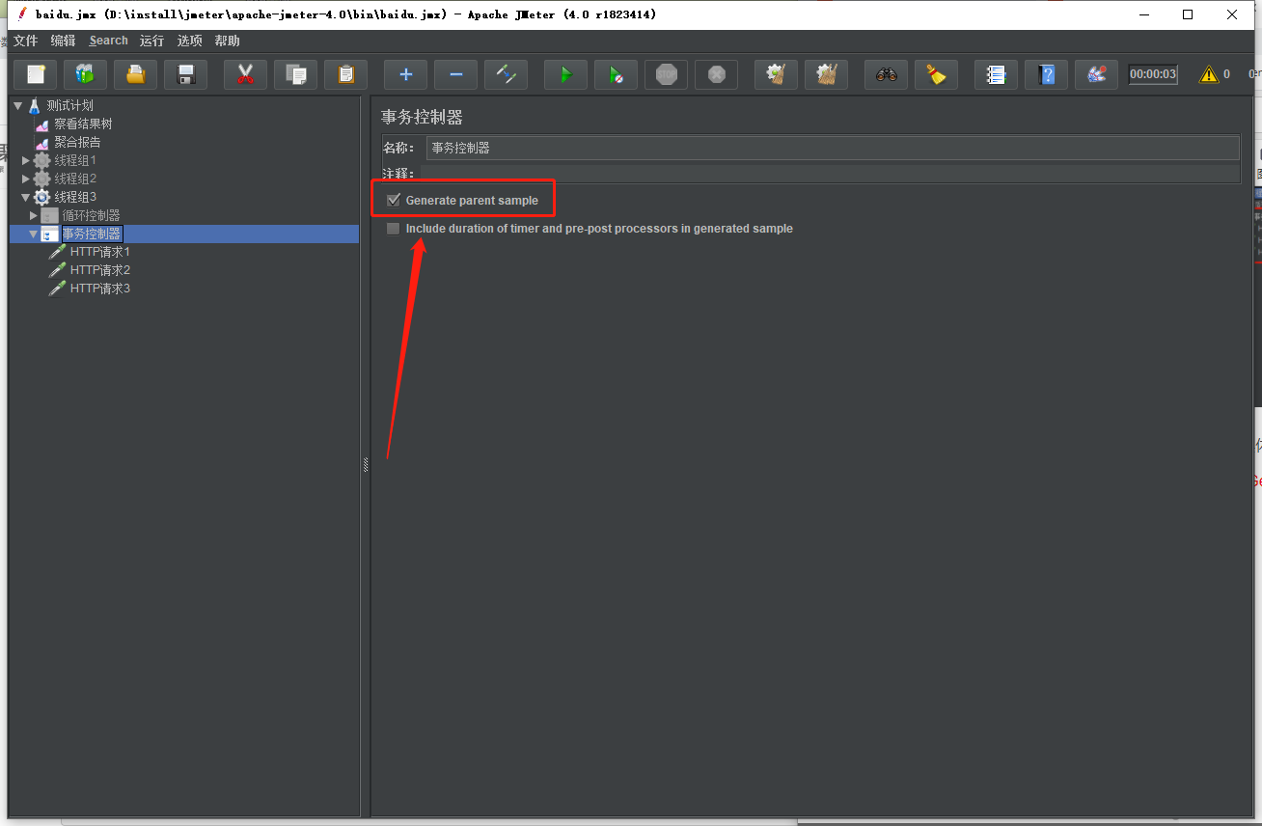This screenshot has height=826, width=1262.
Task: Select 线程组1 in the tree
Action: [75, 160]
